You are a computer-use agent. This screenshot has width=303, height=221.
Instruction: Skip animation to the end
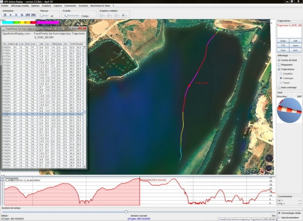pyautogui.click(x=34, y=15)
